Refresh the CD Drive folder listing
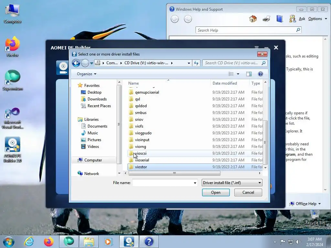This screenshot has height=248, width=331. (196, 63)
